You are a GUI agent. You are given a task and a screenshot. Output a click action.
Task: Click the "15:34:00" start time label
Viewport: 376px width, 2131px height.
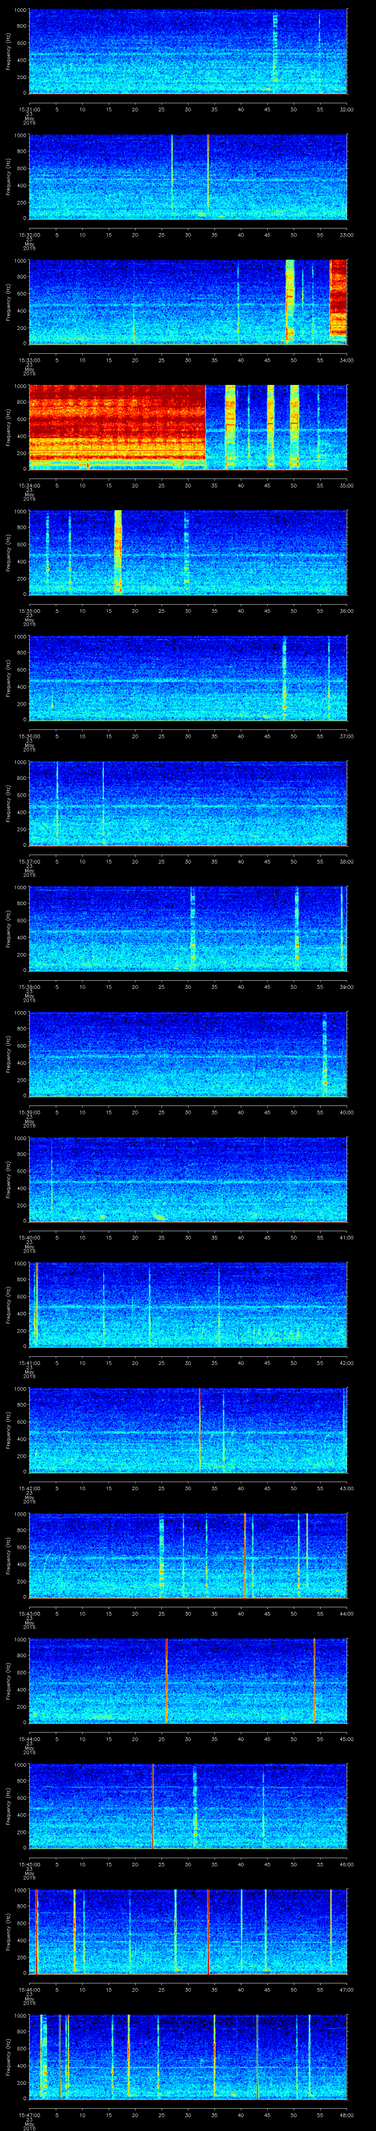click(x=29, y=486)
